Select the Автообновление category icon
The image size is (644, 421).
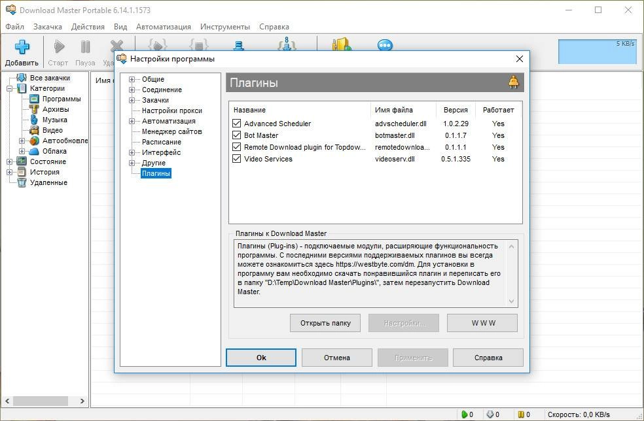coord(35,141)
